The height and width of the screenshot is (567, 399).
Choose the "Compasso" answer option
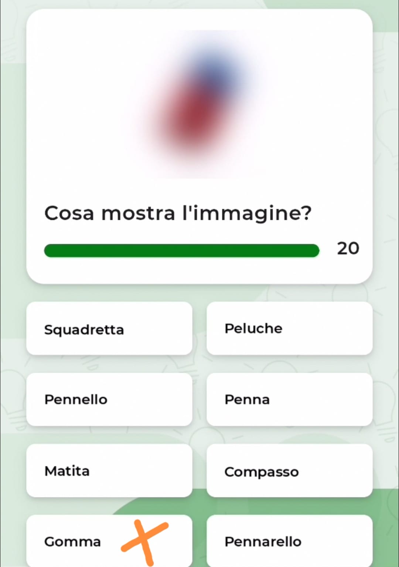pos(289,471)
